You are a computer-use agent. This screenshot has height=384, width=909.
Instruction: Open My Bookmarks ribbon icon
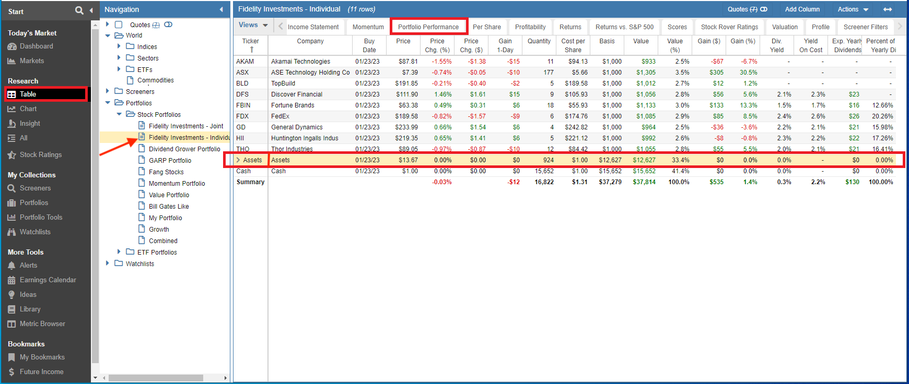click(11, 357)
